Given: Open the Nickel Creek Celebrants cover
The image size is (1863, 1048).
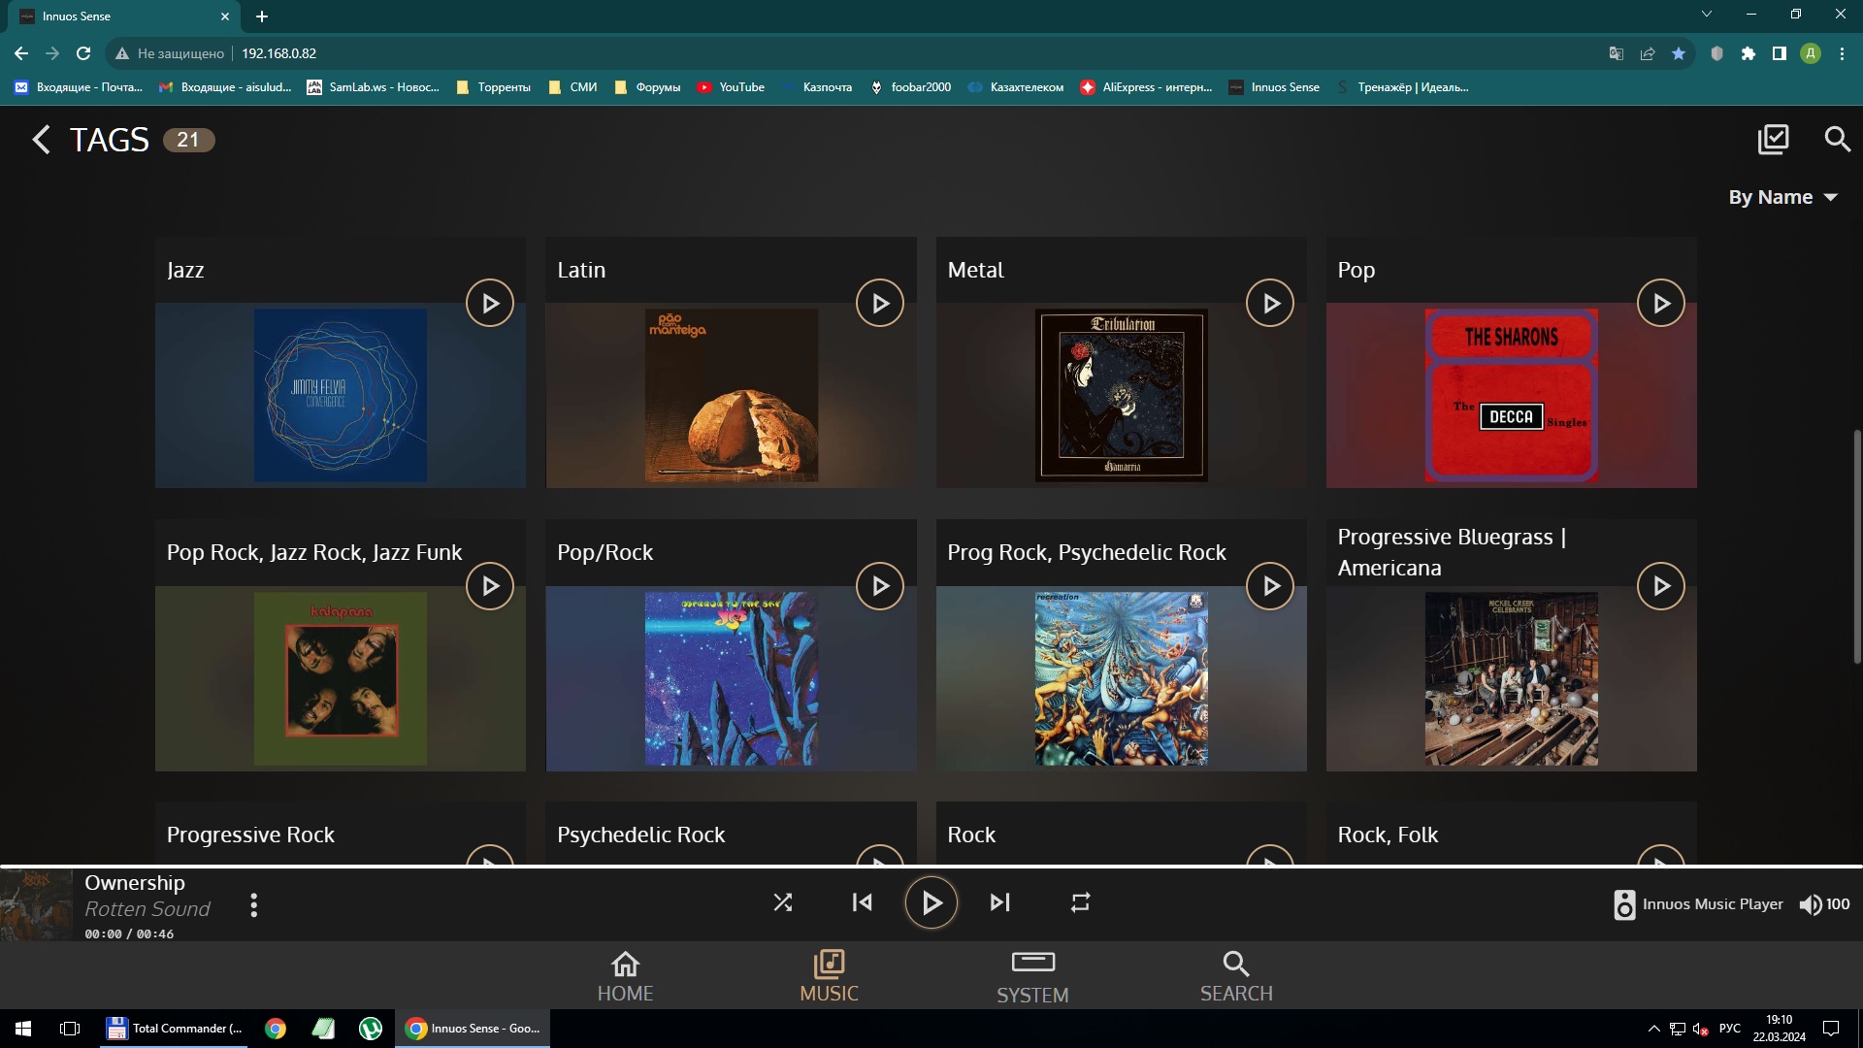Looking at the screenshot, I should tap(1512, 678).
